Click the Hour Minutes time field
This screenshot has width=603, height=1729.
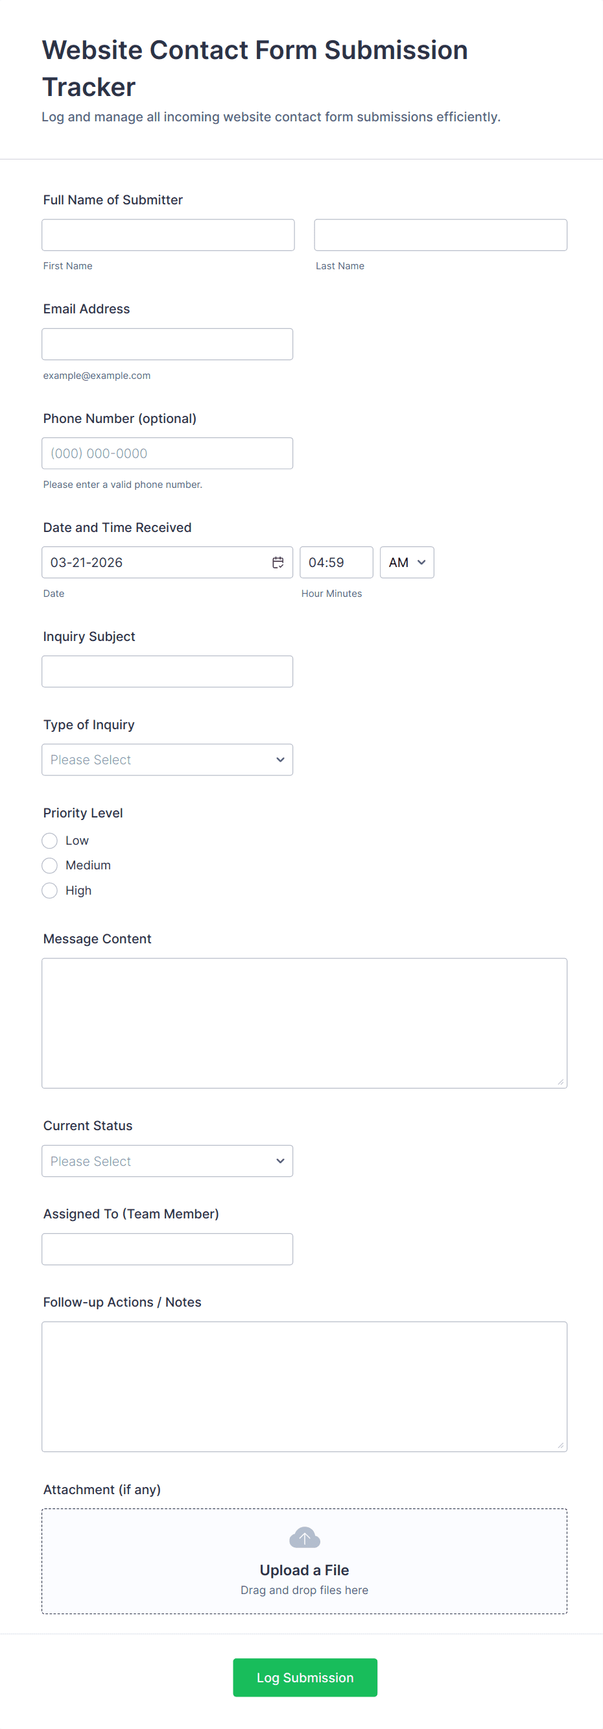[x=335, y=562]
